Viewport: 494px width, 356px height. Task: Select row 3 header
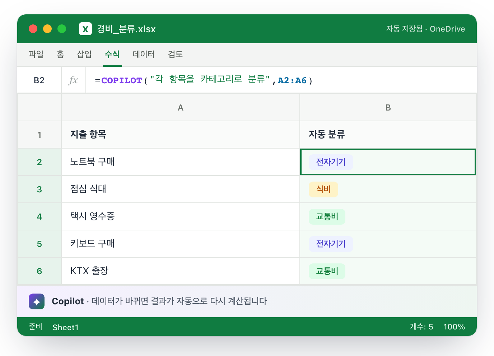coord(39,189)
